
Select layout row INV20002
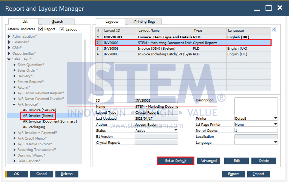pyautogui.click(x=183, y=43)
